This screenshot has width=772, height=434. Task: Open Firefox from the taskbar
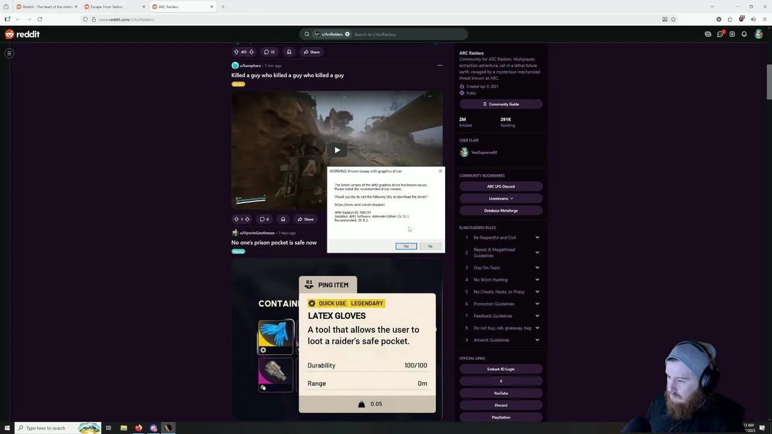139,428
